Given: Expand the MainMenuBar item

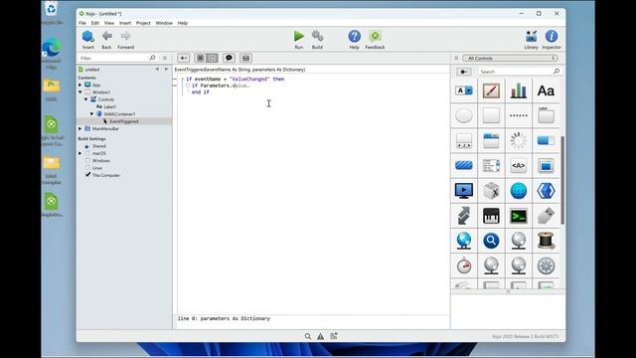Looking at the screenshot, I should click(80, 128).
